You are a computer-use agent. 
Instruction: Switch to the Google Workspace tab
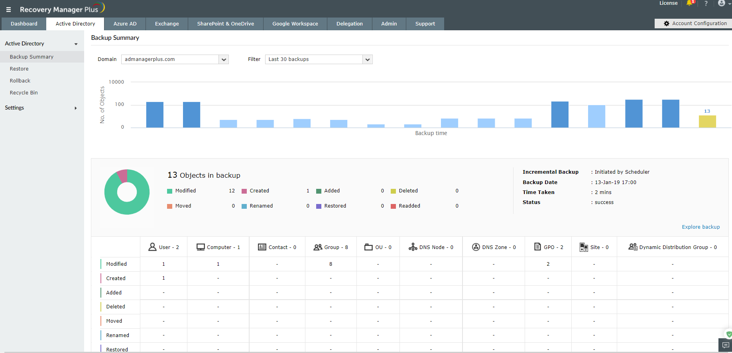295,24
